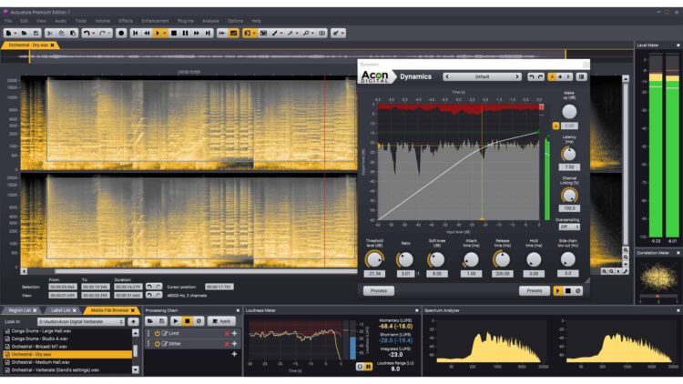Screen dimensions: 683x384
Task: Click the Presets button in Dynamics
Action: (534, 290)
